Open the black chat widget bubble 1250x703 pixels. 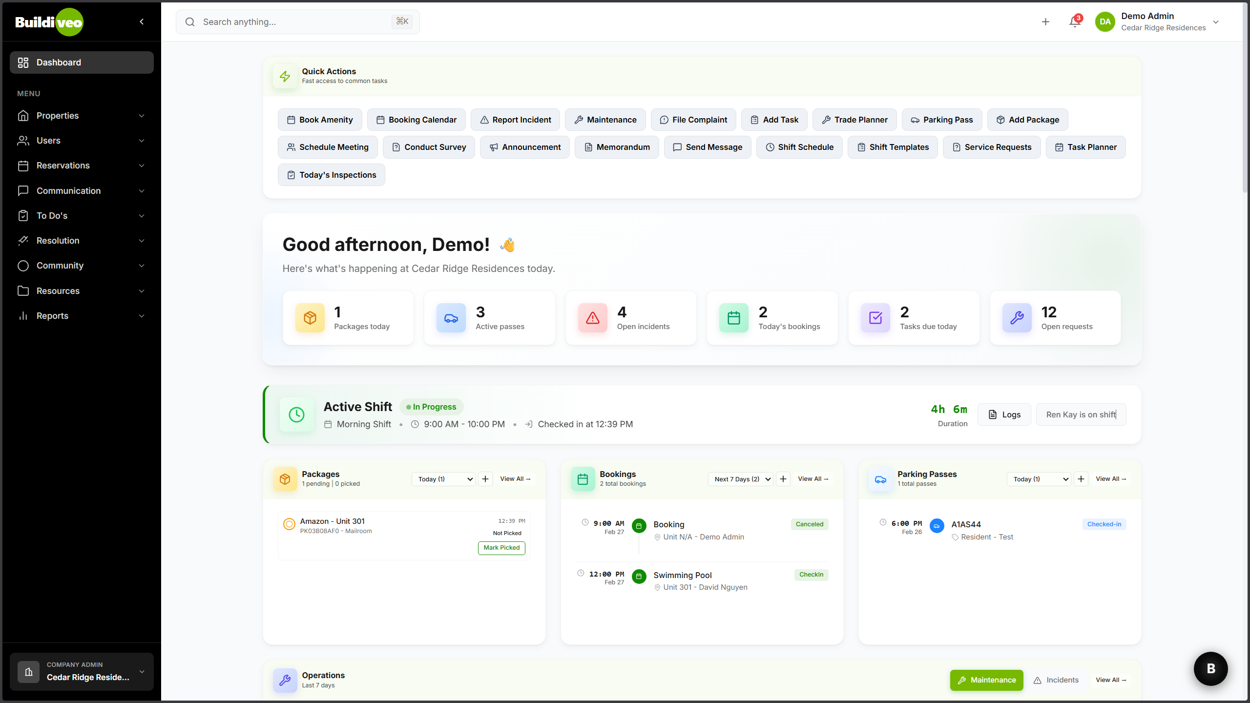1210,668
